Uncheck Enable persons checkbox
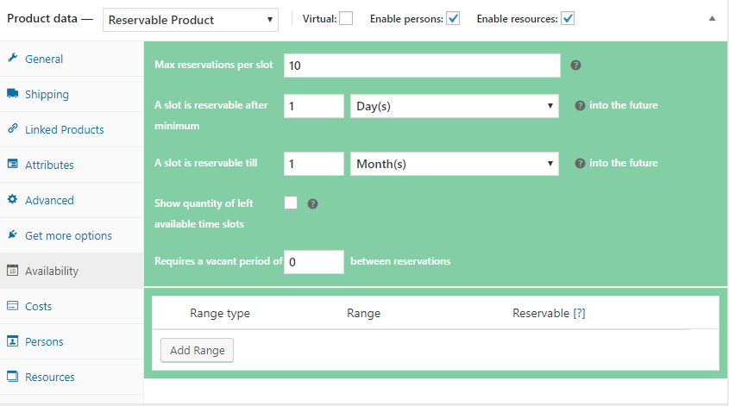The image size is (729, 406). click(453, 19)
